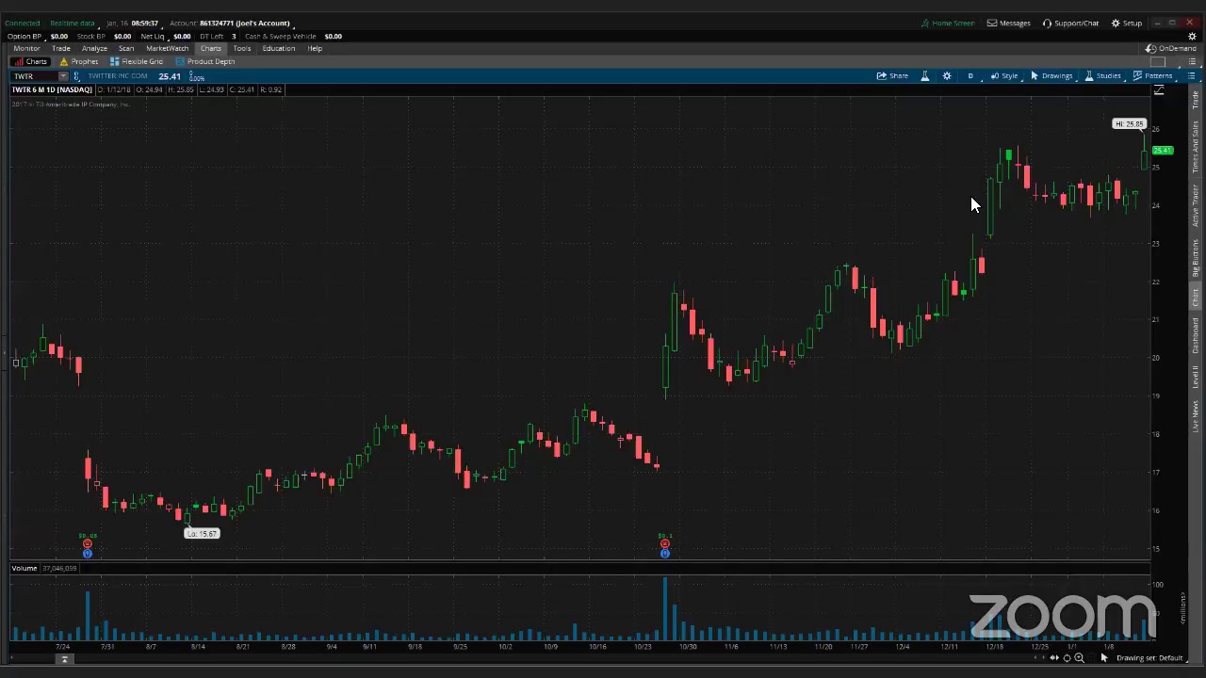Image resolution: width=1206 pixels, height=678 pixels.
Task: Toggle Dashboard sidebar panel
Action: click(x=1195, y=336)
